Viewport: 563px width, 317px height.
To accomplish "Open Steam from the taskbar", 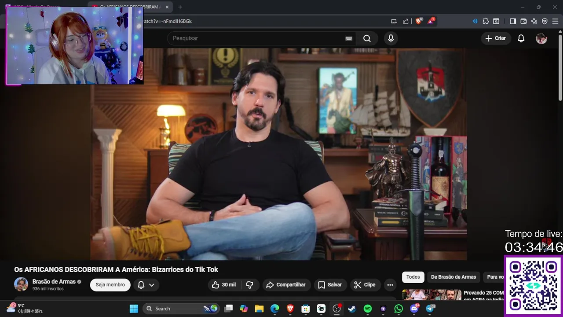I will pos(352,309).
